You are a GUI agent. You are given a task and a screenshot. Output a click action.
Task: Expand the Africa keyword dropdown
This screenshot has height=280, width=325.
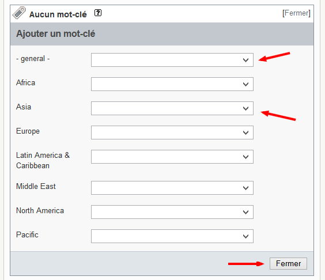tap(172, 84)
